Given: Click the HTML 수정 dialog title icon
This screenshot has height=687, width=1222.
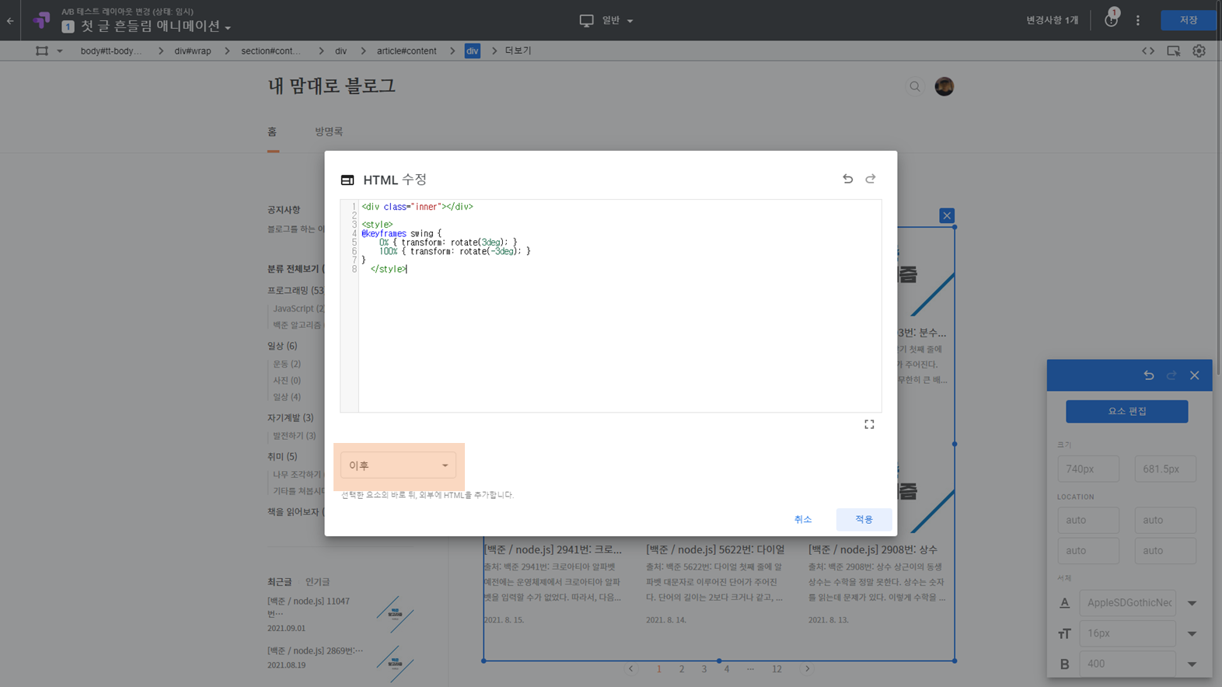Looking at the screenshot, I should point(347,180).
